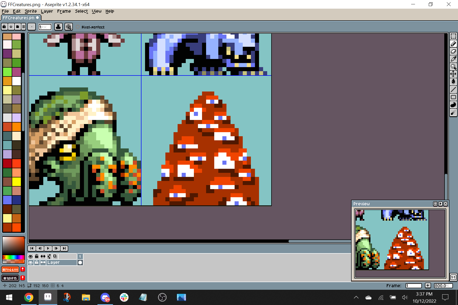Click the sort palette arrow icon
The image size is (458, 305).
pos(11,27)
